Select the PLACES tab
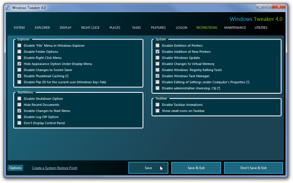This screenshot has width=293, height=183. pyautogui.click(x=115, y=28)
